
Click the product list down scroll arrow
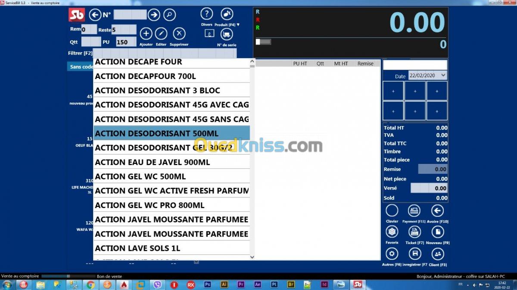click(252, 257)
